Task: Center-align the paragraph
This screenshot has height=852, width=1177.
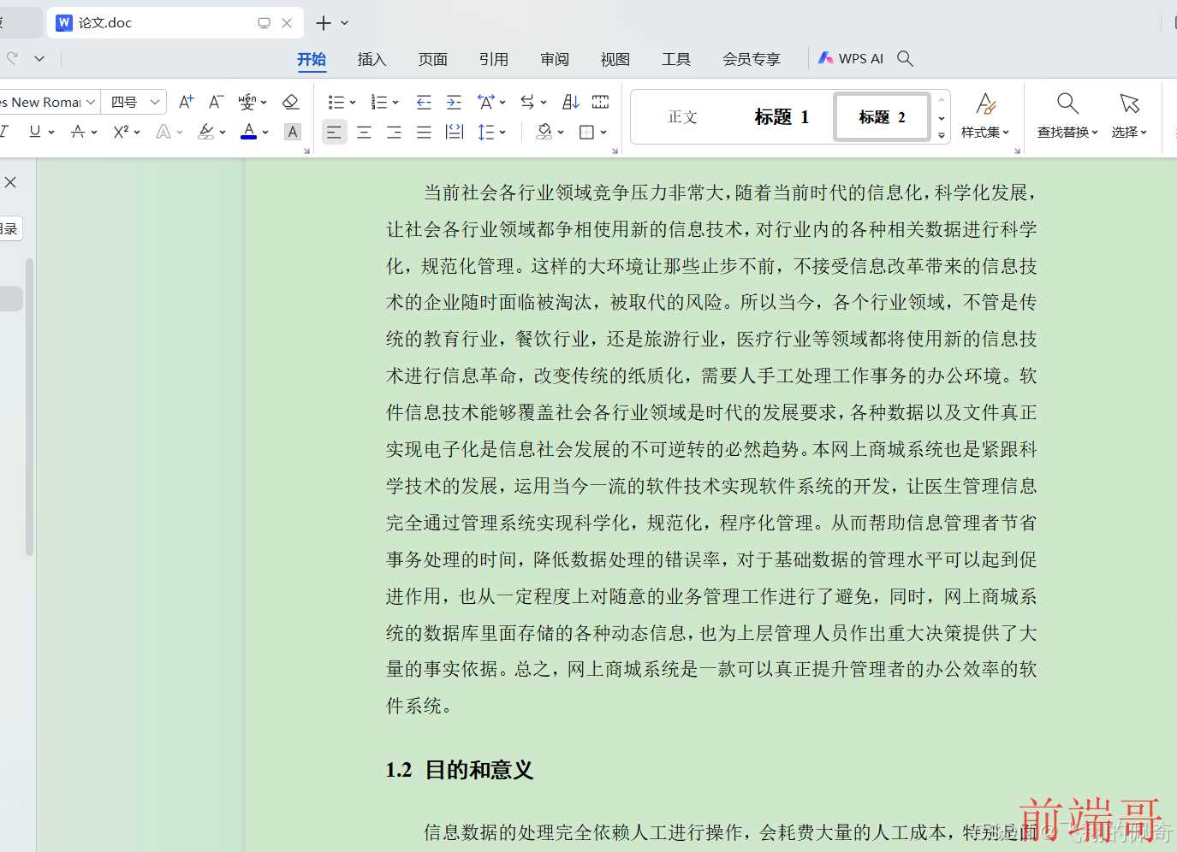Action: pyautogui.click(x=364, y=132)
